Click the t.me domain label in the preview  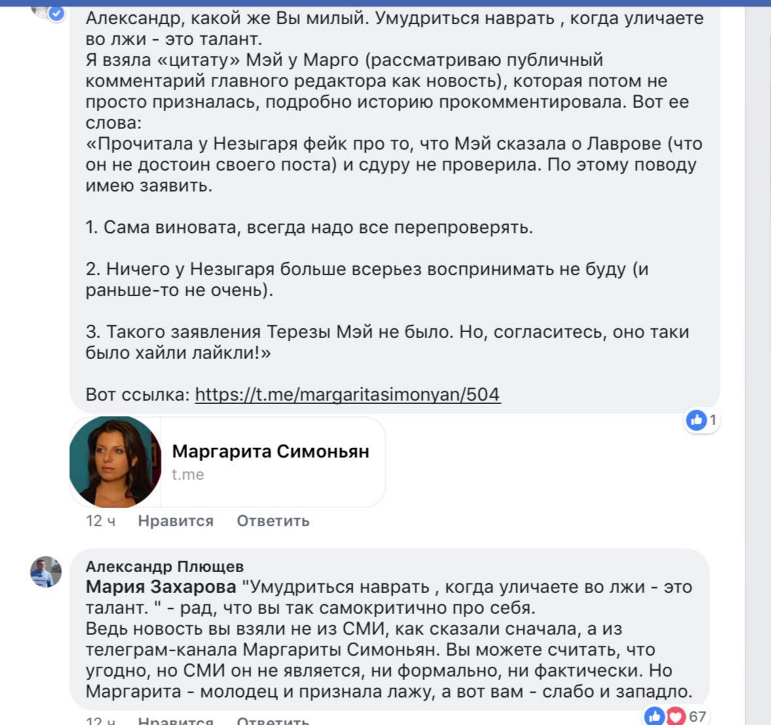[188, 475]
